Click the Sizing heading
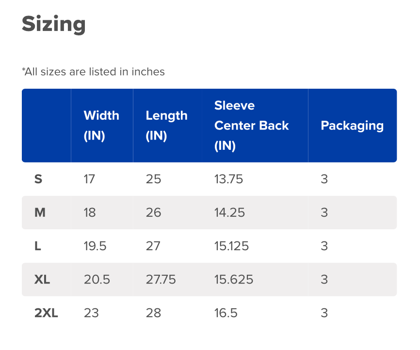 click(x=54, y=24)
